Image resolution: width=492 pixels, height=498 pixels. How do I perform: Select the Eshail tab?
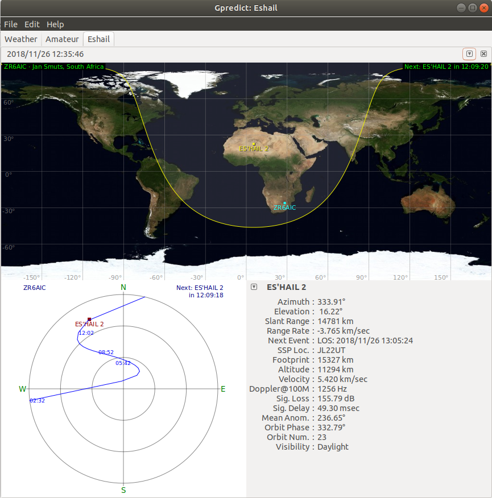[98, 39]
